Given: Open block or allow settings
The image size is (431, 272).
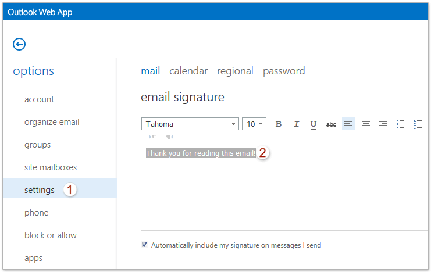Looking at the screenshot, I should tap(51, 235).
